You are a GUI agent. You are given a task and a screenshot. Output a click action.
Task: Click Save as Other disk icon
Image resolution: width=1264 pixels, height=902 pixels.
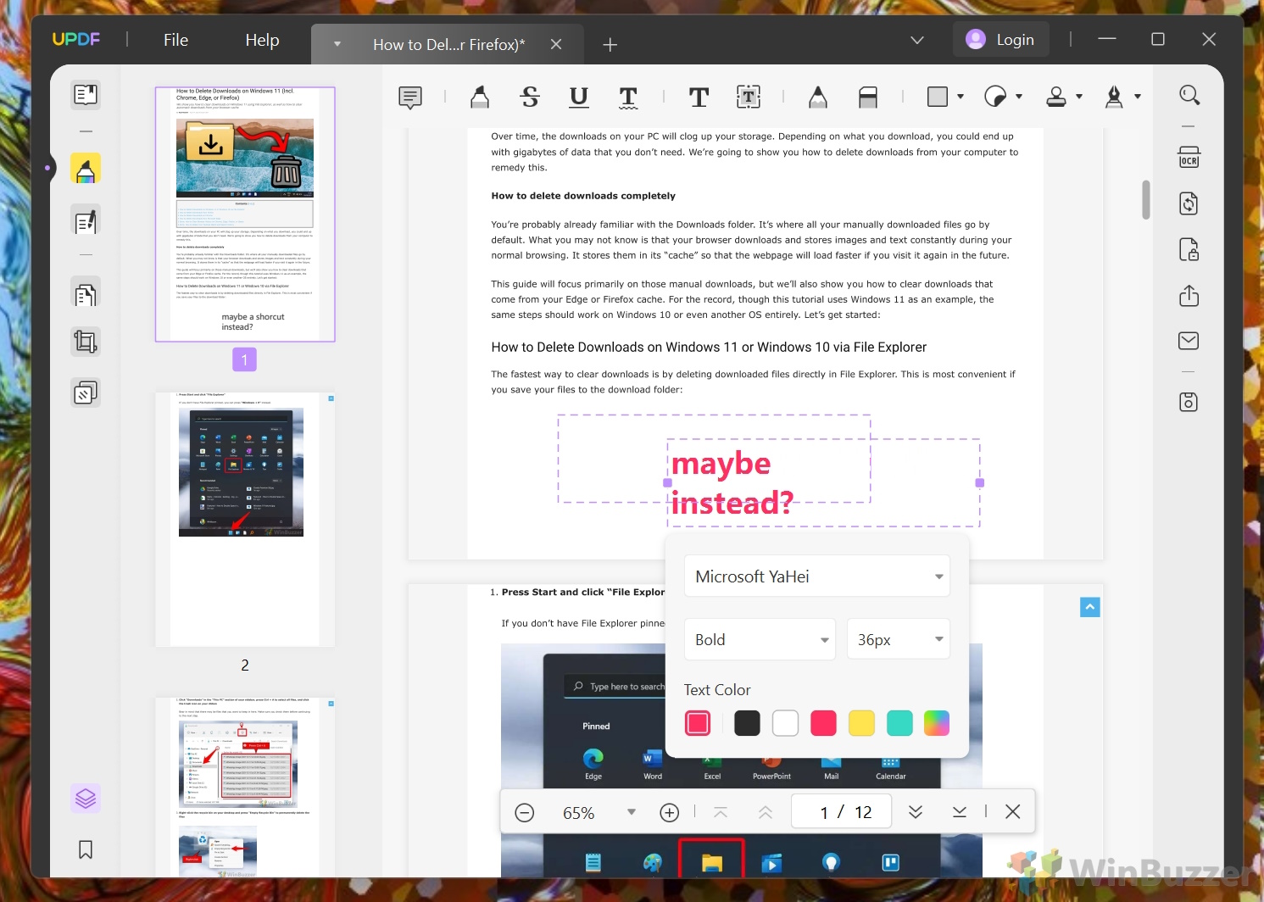tap(1189, 402)
